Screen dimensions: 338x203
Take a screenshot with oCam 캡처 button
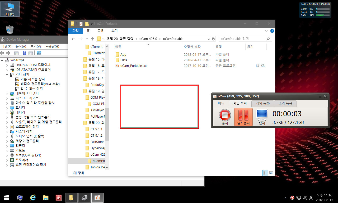point(262,117)
